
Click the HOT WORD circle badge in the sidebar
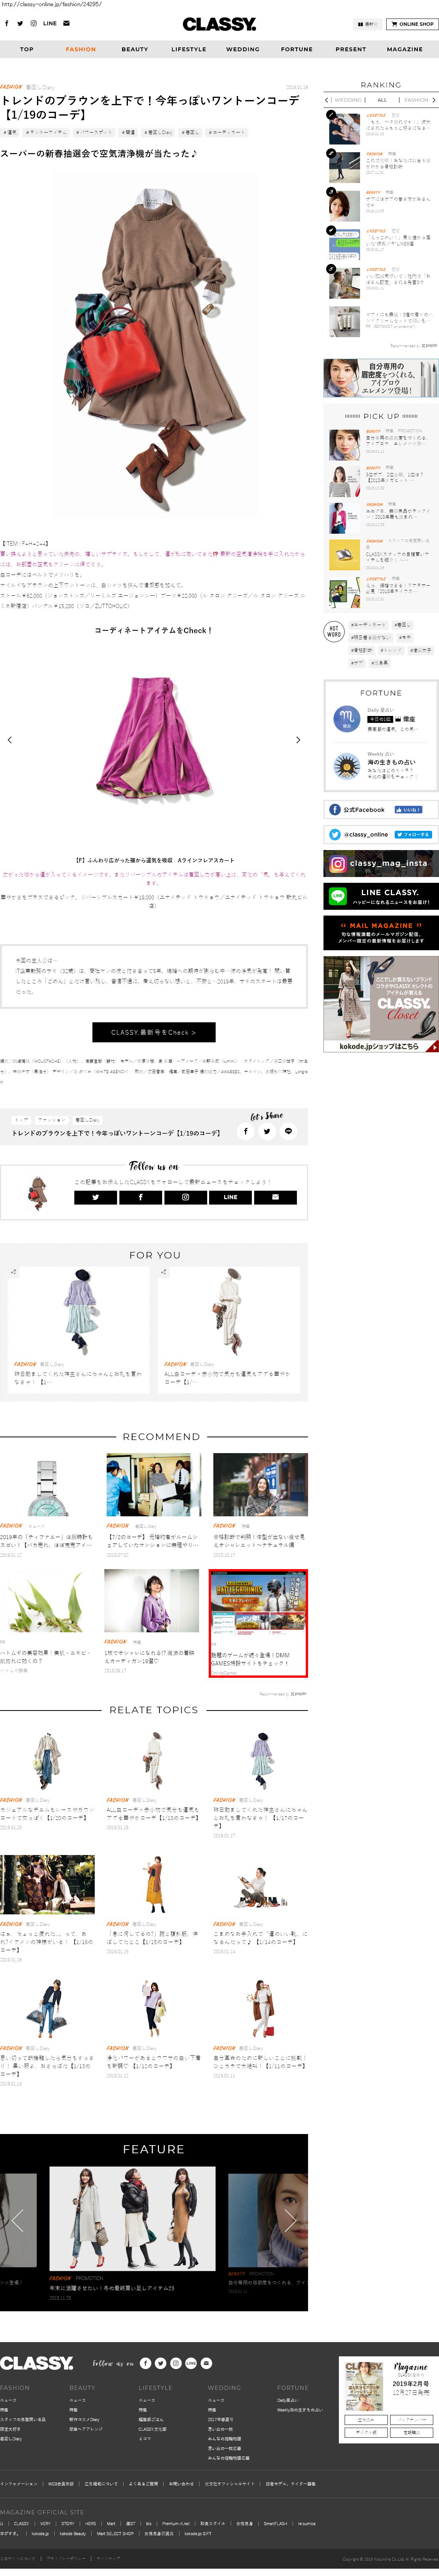coord(334,632)
